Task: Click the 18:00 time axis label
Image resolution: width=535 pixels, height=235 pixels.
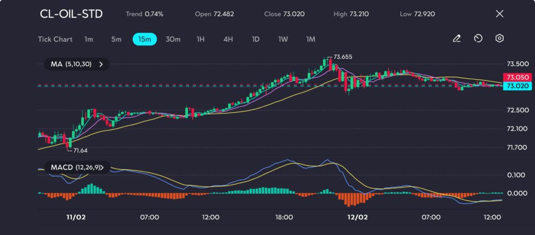Action: coord(284,217)
